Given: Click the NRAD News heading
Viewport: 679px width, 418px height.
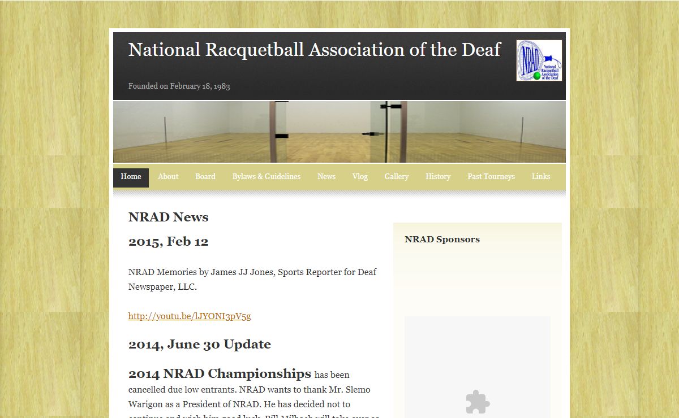Looking at the screenshot, I should click(169, 217).
